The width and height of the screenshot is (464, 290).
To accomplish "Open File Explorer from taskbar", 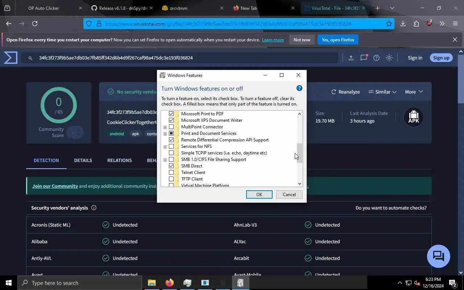I will 152,283.
